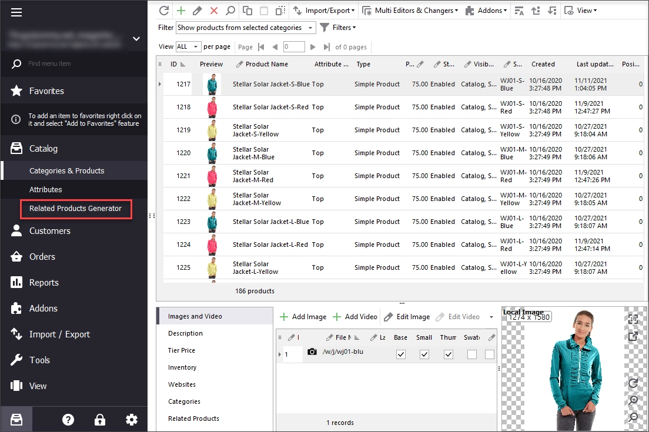Click the copy product icon
This screenshot has width=649, height=432.
click(247, 11)
